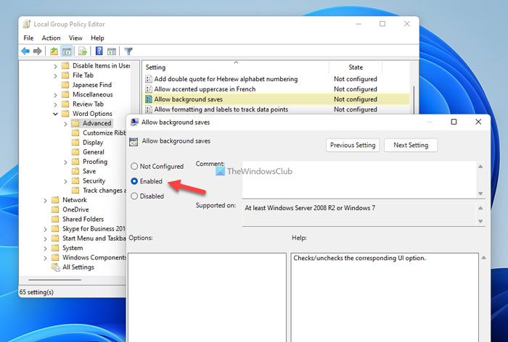
Task: Click the Display folder icon
Action: point(75,142)
